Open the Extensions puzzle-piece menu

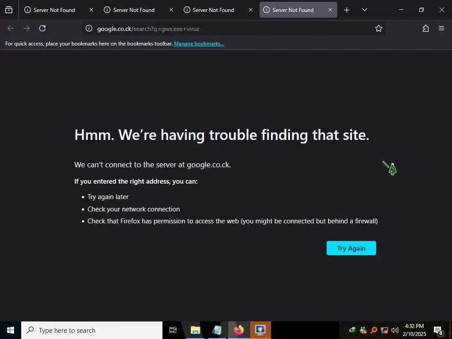pos(426,28)
